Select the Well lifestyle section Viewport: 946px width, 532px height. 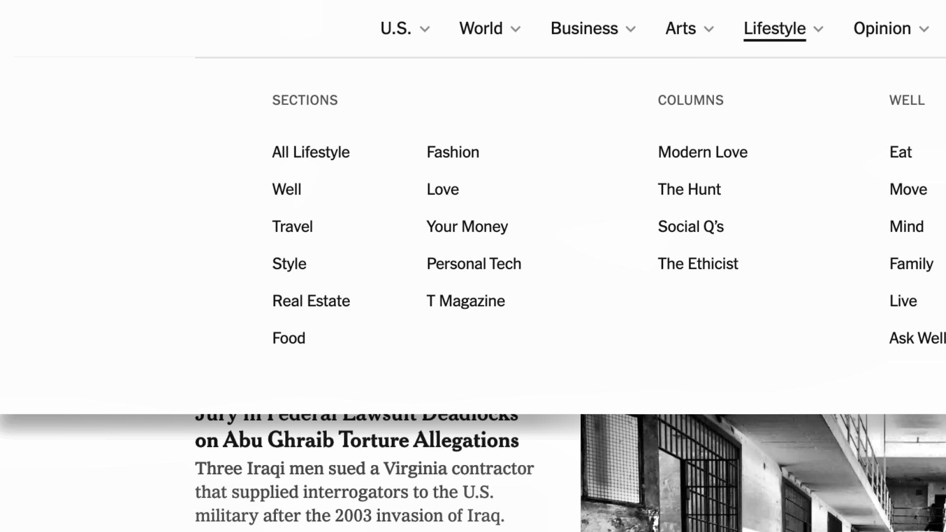[x=287, y=188]
